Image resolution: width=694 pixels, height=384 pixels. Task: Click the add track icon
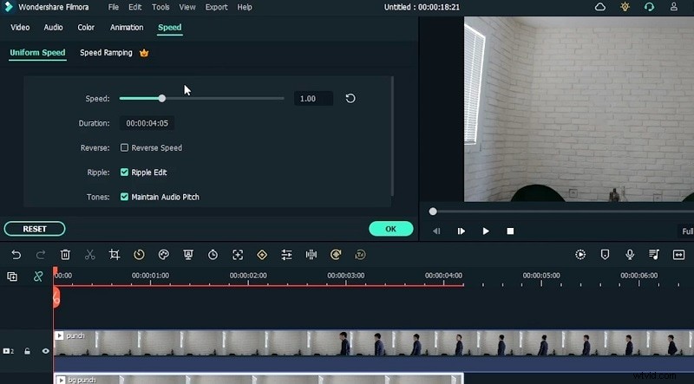(12, 277)
